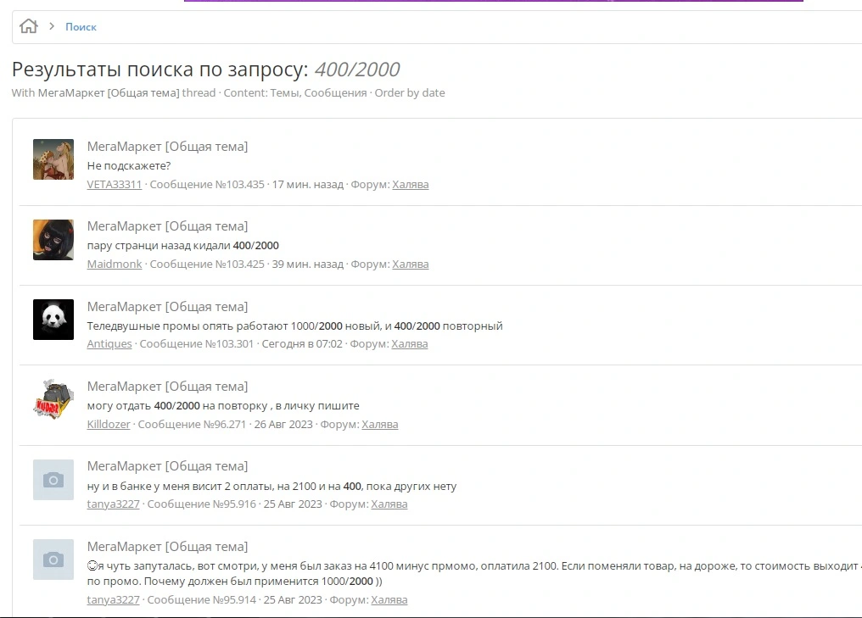Click timestamp 'Сегодня в 07:02'
862x618 pixels.
coord(302,344)
